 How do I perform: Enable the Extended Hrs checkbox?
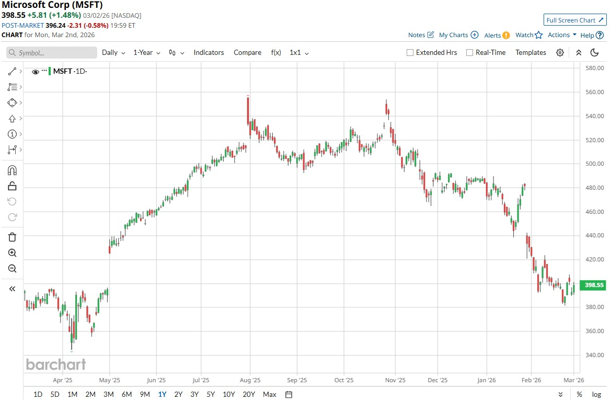point(410,53)
